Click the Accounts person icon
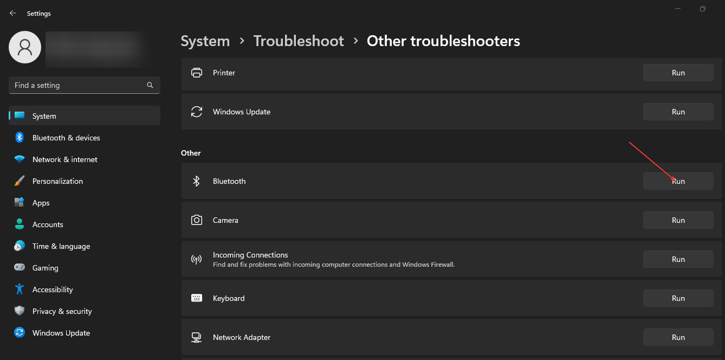This screenshot has height=360, width=725. [x=20, y=224]
